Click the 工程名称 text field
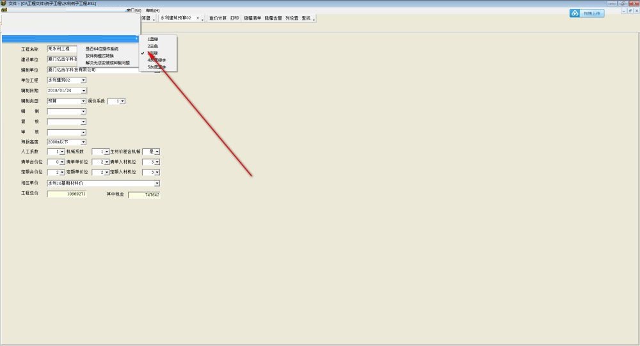Image resolution: width=640 pixels, height=346 pixels. point(62,49)
